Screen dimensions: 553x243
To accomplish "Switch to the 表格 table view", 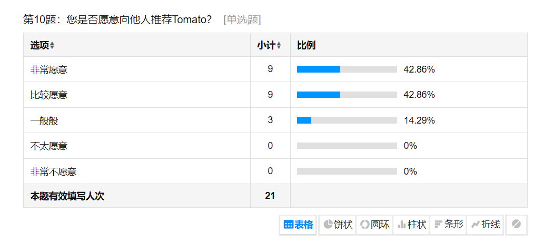I will point(299,225).
